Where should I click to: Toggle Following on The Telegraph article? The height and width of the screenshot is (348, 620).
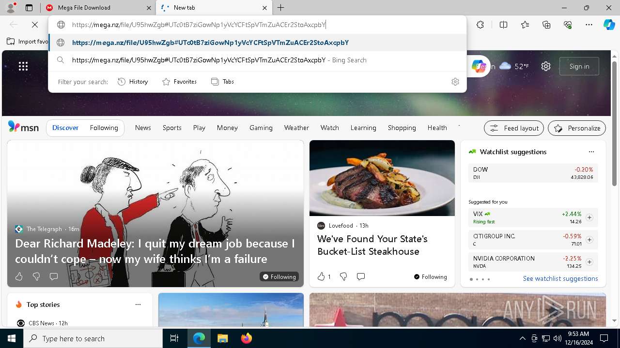(x=279, y=276)
